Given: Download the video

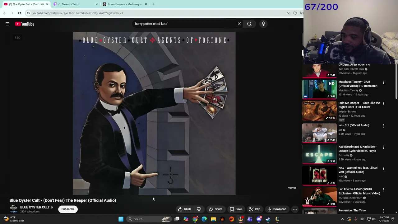Looking at the screenshot, I should tap(277, 209).
